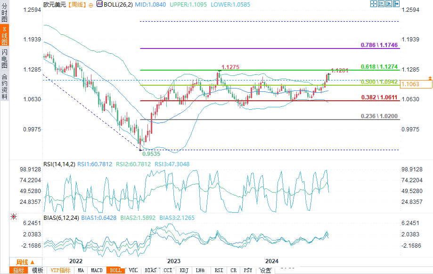Image resolution: width=433 pixels, height=274 pixels.
Task: Click the 2023 time axis label
Action: (x=174, y=261)
